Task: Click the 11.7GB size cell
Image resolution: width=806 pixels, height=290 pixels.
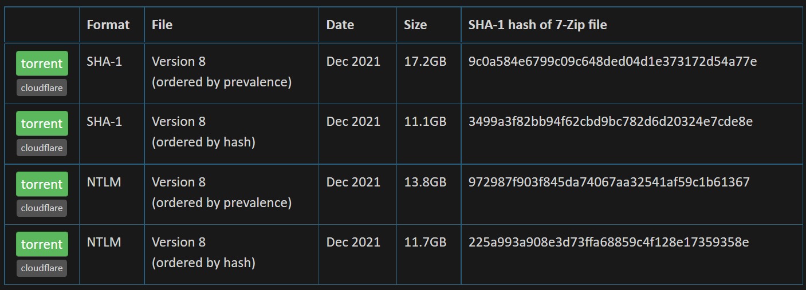Action: pyautogui.click(x=425, y=242)
